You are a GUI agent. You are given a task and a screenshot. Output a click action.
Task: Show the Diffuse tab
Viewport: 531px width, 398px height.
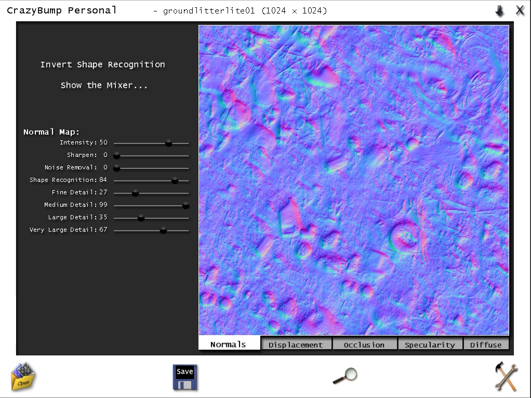click(486, 344)
